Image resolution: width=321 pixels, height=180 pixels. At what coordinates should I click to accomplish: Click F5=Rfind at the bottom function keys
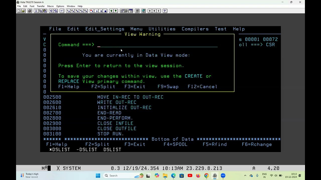tap(215, 144)
